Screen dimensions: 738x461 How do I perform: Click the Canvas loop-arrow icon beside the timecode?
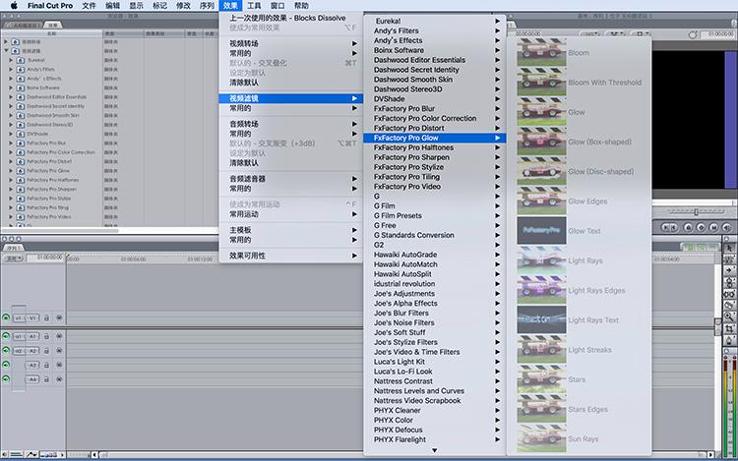pos(693,34)
